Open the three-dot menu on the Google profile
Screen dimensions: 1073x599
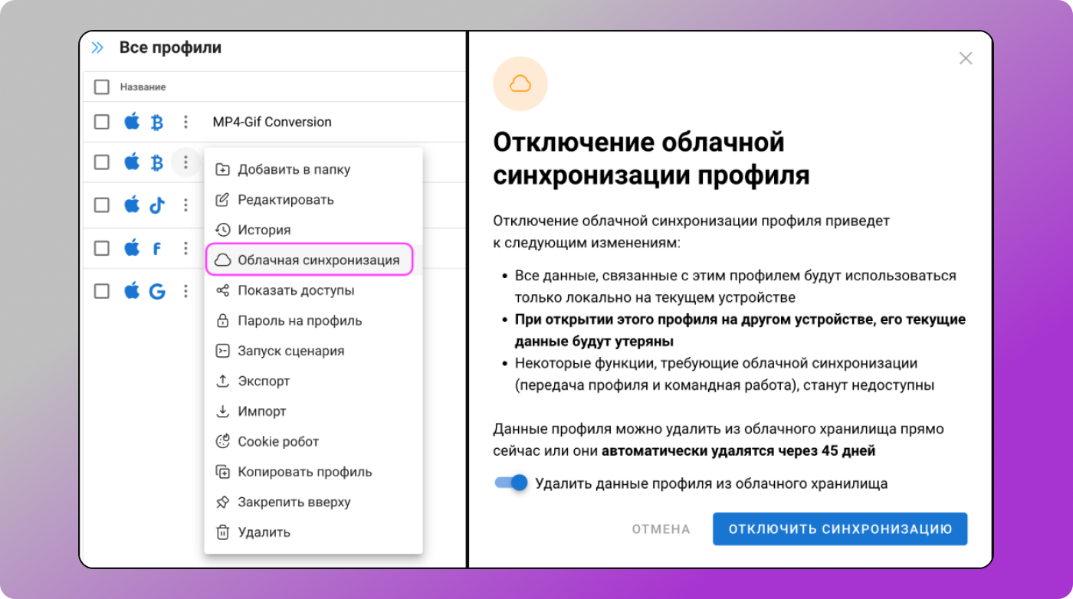185,291
